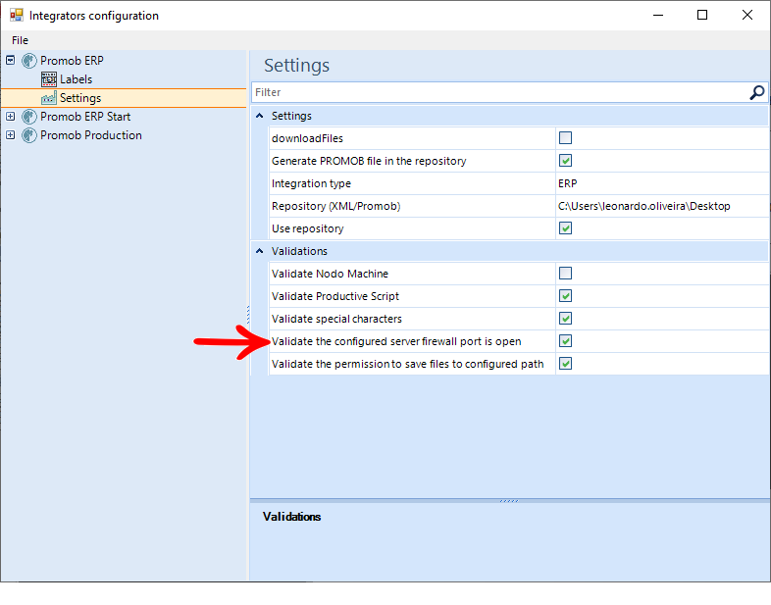Check the Validate Nodo Machine box

click(x=565, y=274)
